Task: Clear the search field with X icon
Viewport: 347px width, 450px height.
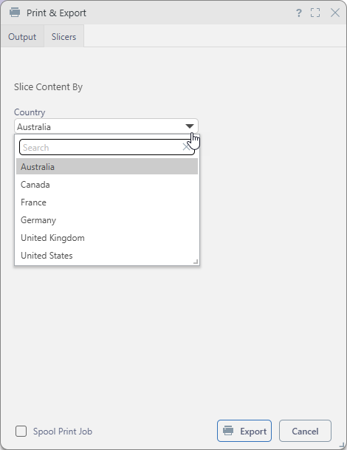Action: click(186, 147)
